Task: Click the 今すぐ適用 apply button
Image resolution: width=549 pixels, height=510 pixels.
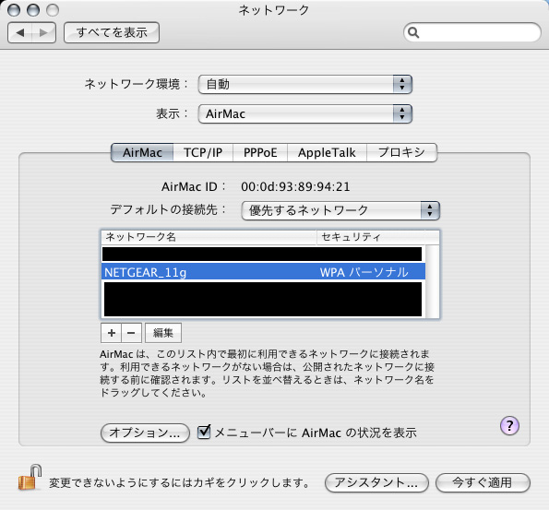Action: (483, 482)
